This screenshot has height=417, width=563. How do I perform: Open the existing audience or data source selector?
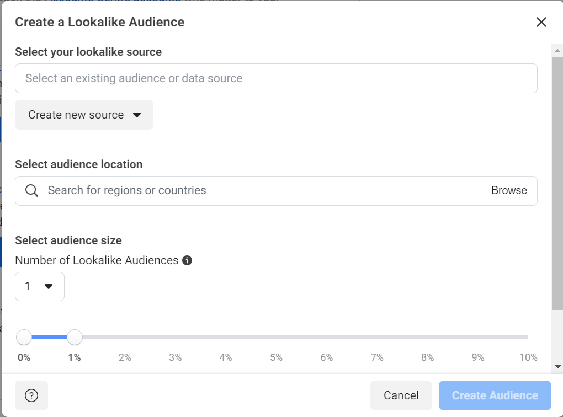coord(276,78)
